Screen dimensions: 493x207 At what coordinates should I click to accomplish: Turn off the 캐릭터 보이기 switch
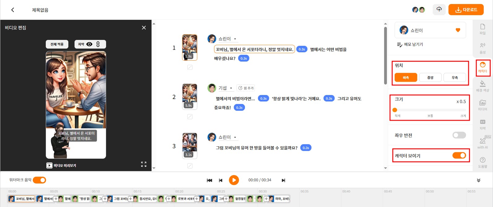point(459,155)
